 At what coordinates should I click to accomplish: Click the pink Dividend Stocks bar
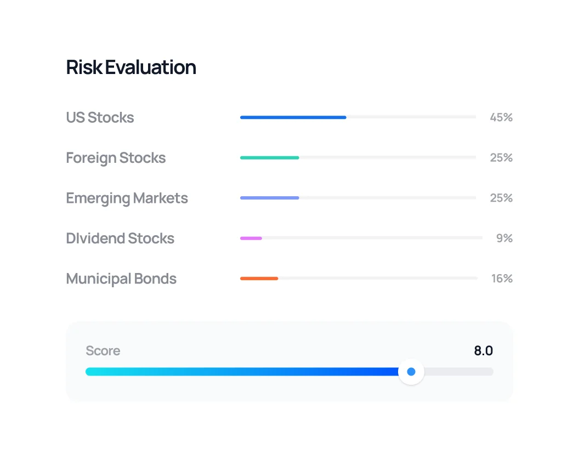click(251, 238)
